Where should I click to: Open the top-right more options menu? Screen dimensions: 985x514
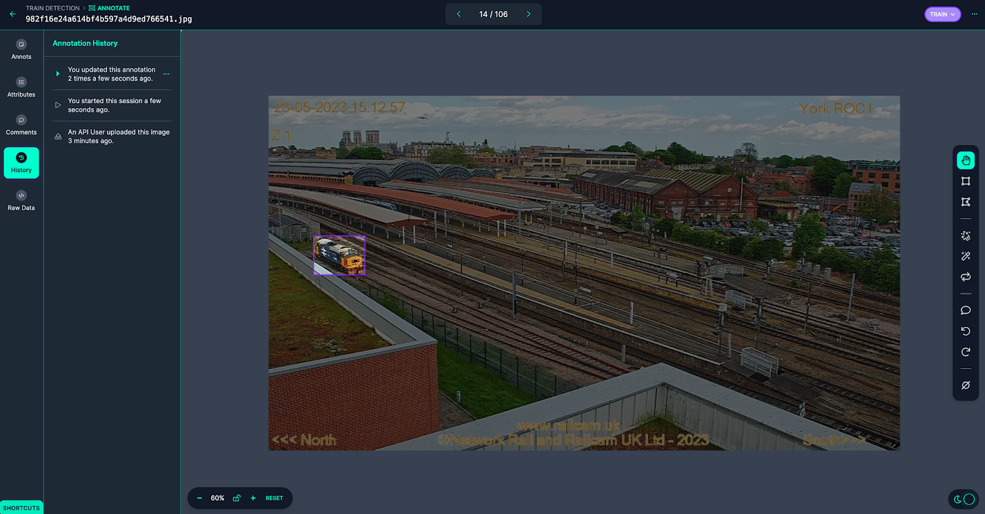coord(974,14)
